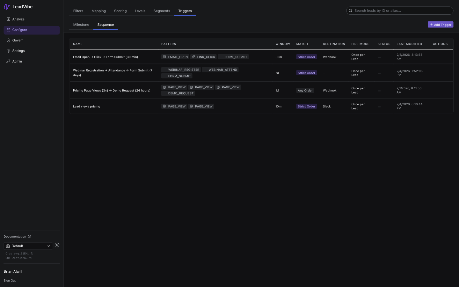Copy the Org ID with its copy icon
This screenshot has width=459, height=287.
click(x=32, y=254)
